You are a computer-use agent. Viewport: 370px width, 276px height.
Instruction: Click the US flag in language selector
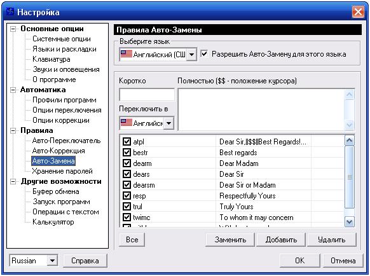coord(127,54)
